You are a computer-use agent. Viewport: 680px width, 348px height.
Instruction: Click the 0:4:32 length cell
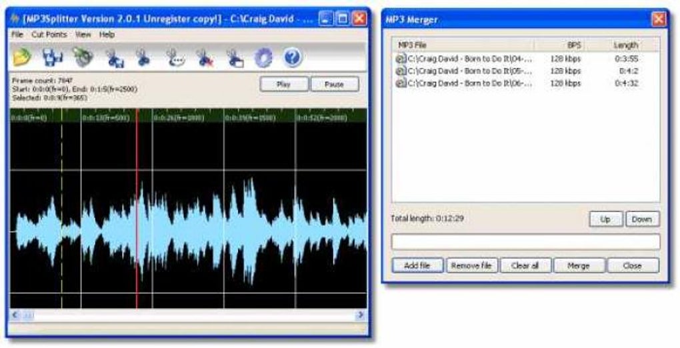[627, 83]
